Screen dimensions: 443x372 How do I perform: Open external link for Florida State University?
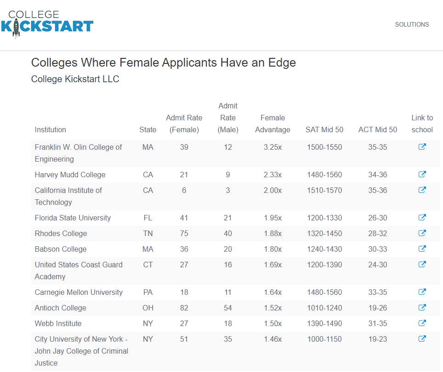pyautogui.click(x=422, y=218)
